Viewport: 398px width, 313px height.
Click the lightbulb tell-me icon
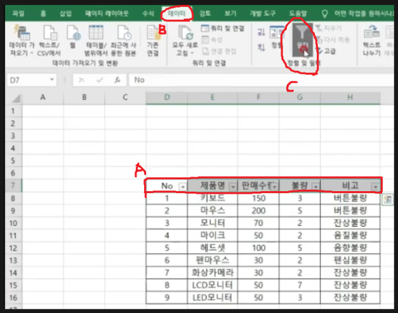pos(325,14)
